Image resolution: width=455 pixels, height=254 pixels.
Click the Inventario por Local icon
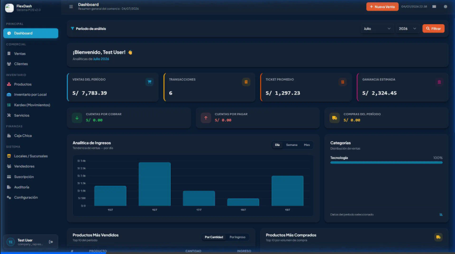pyautogui.click(x=9, y=95)
